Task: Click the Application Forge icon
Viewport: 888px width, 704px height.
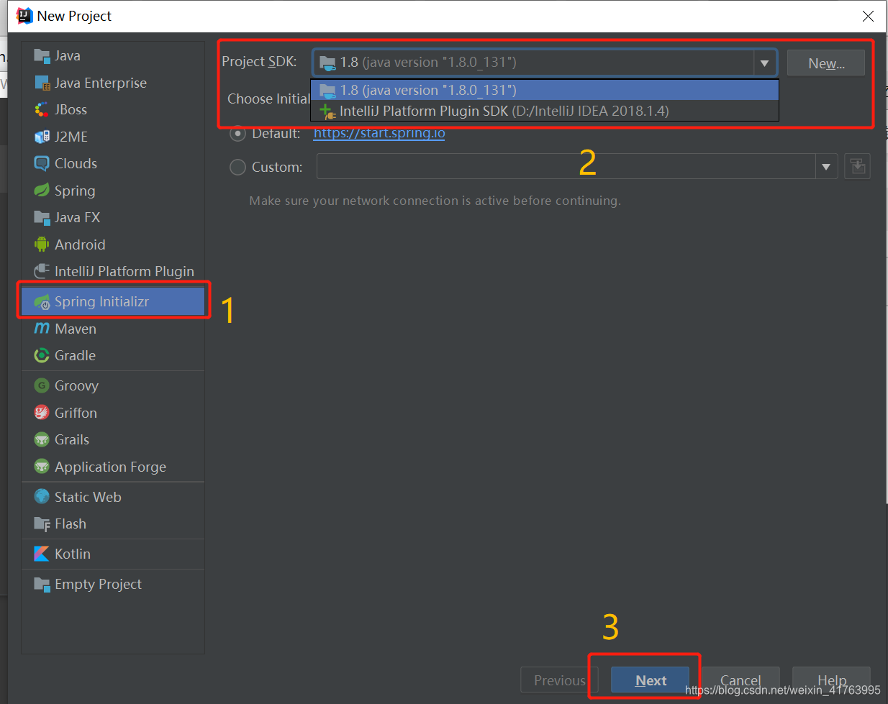Action: coord(42,467)
